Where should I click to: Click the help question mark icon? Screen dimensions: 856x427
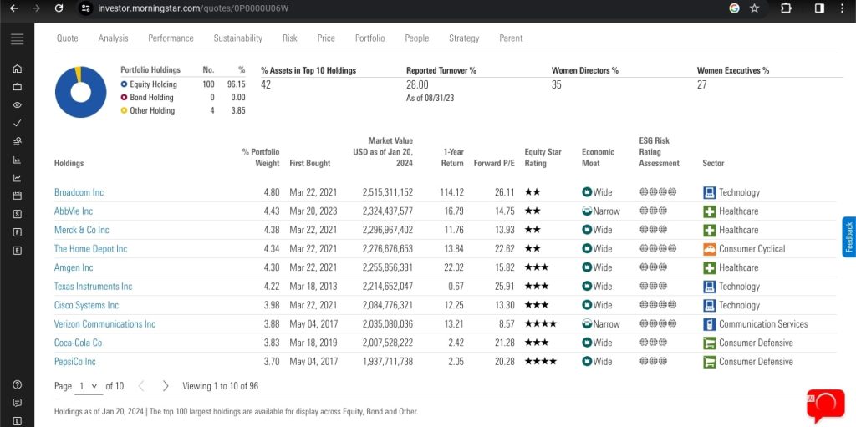pos(17,384)
